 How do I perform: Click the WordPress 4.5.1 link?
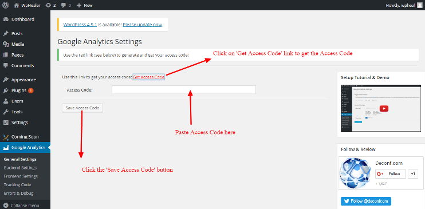tap(80, 25)
